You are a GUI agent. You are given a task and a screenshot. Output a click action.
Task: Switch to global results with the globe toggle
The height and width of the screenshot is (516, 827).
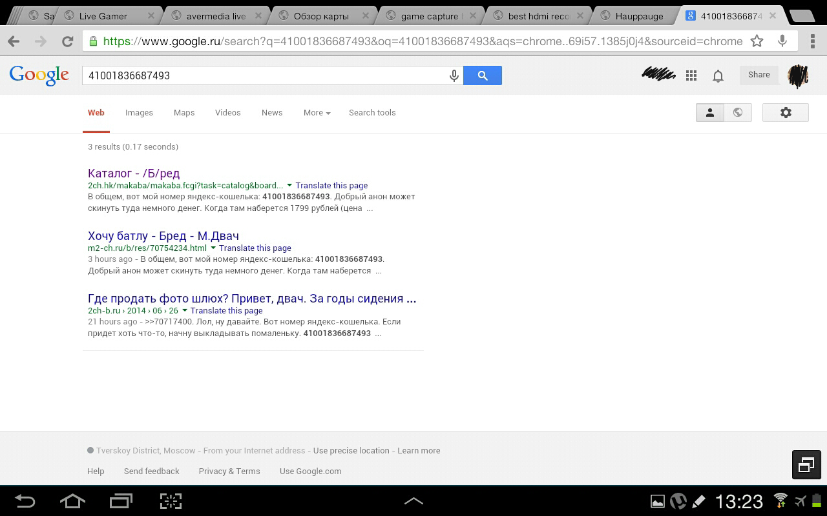click(x=738, y=113)
